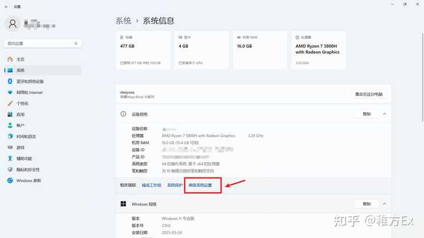
Task: Select 系统 (System) in the sidebar
Action: click(43, 70)
